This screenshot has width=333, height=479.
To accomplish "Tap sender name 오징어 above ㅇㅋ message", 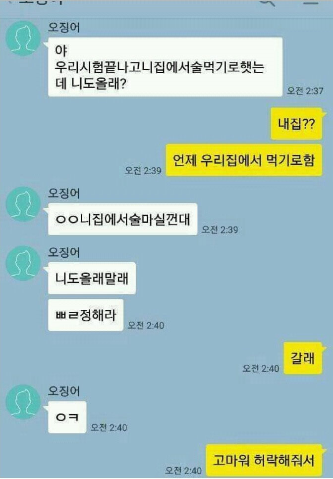I will (x=64, y=391).
